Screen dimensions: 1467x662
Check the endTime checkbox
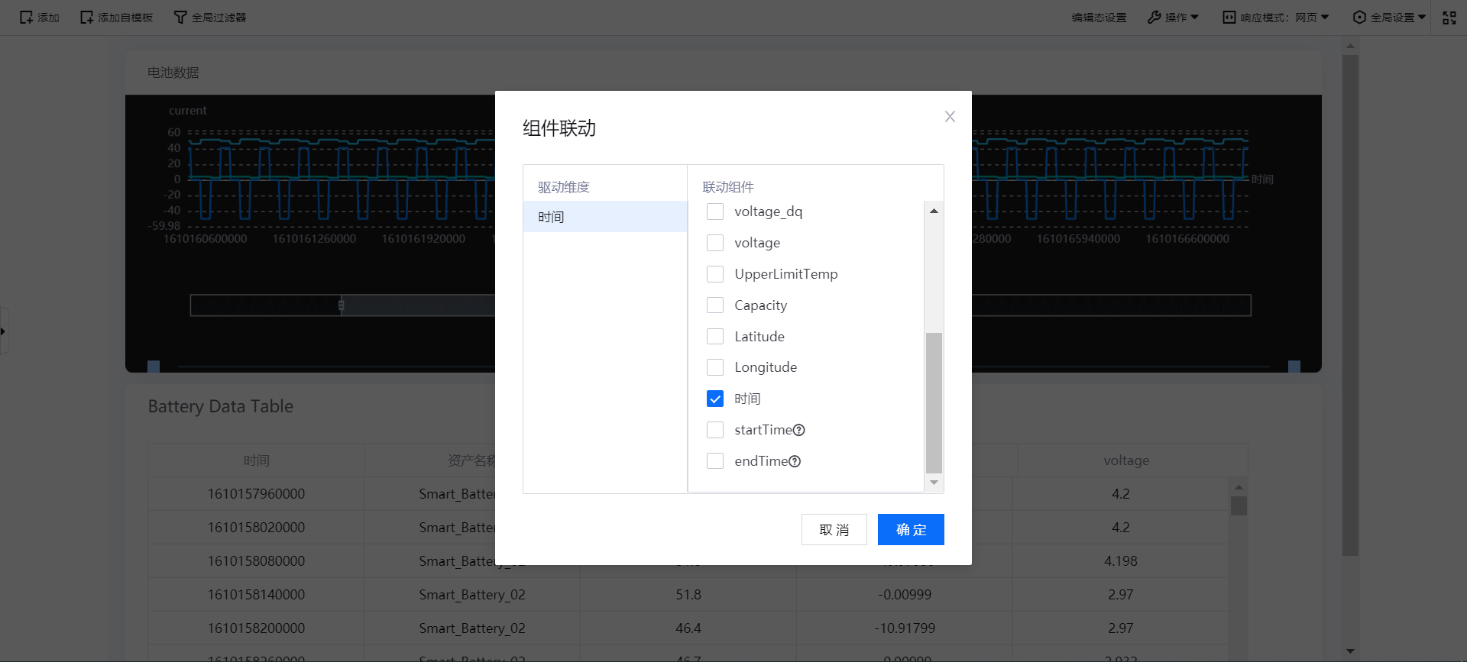point(715,461)
